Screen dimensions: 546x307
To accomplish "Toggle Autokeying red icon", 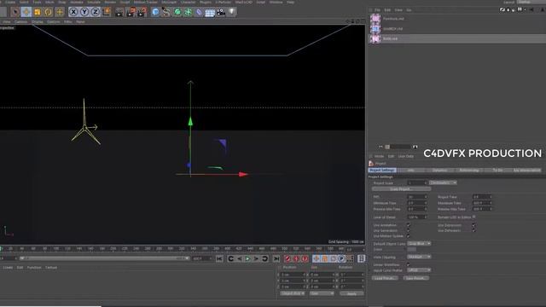I will pyautogui.click(x=296, y=258).
